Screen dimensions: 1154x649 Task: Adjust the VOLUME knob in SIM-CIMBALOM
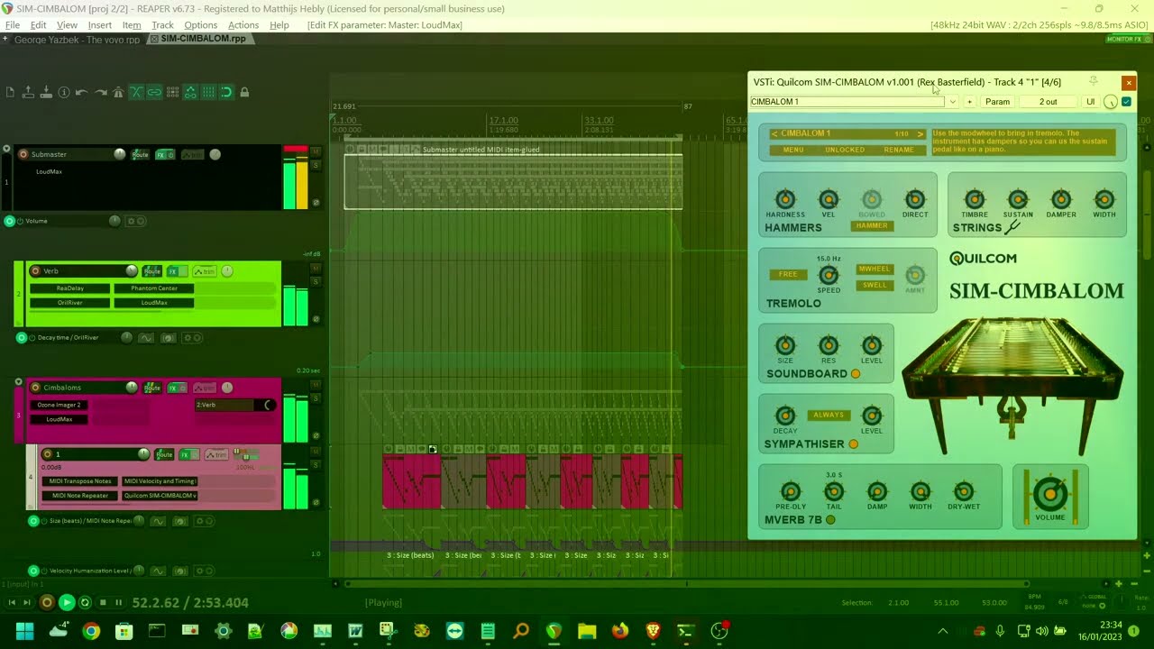coord(1049,493)
